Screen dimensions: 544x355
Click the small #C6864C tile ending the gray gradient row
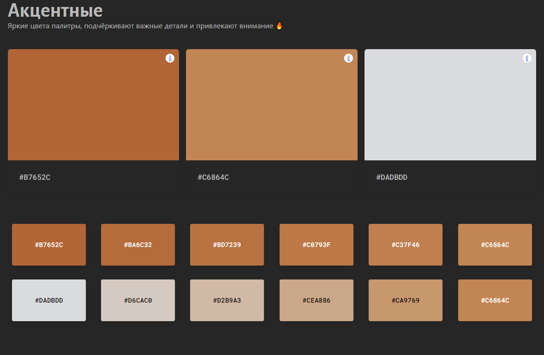(x=495, y=300)
